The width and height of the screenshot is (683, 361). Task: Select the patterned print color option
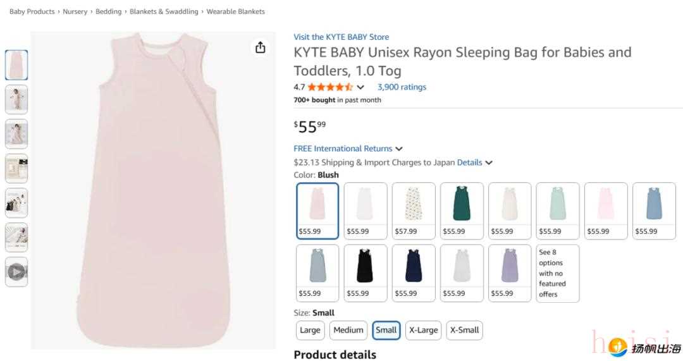[x=414, y=211]
